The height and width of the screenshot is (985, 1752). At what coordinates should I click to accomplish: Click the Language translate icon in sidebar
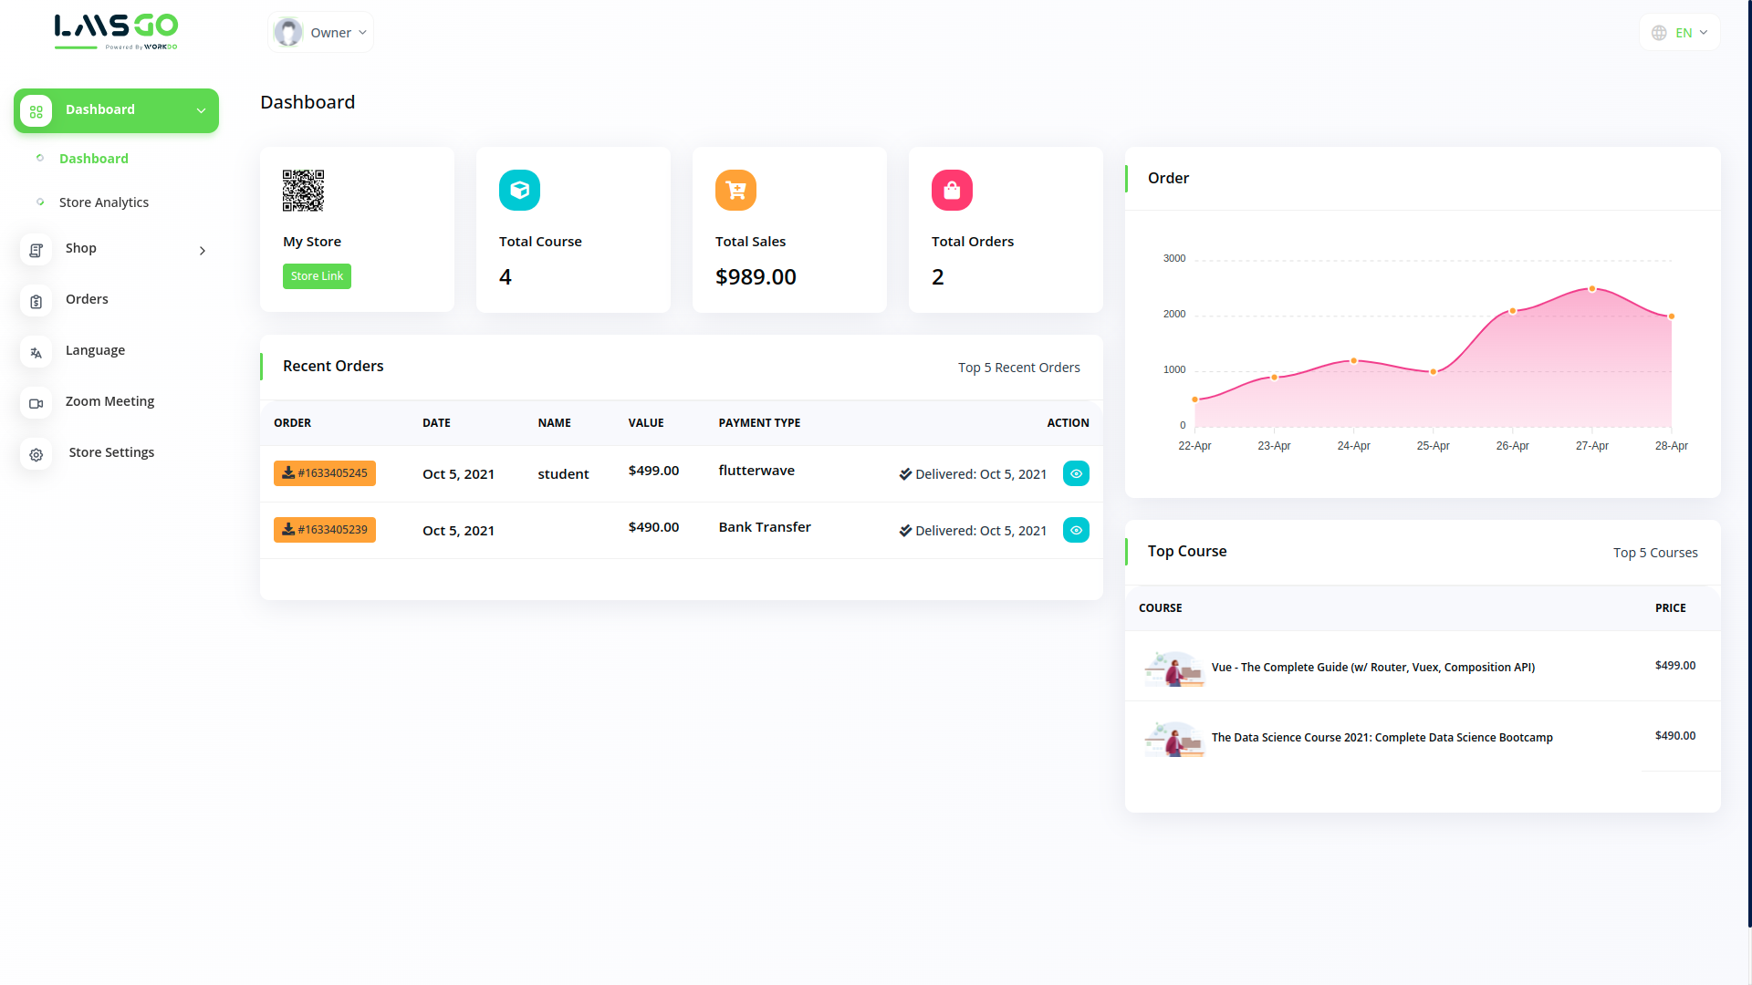(x=36, y=352)
